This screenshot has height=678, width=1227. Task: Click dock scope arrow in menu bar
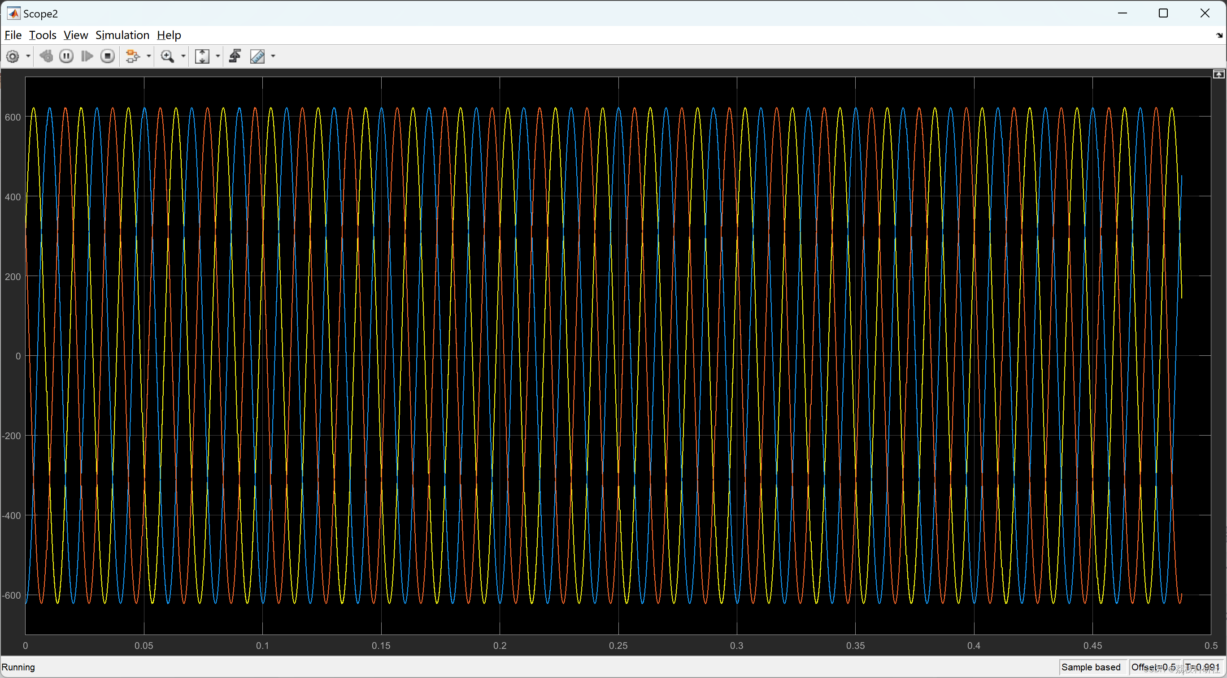[1219, 35]
